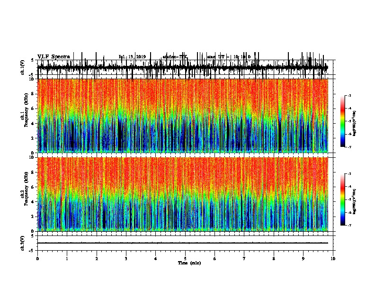Click ch.1 color bar tick '-5'
The image size is (375, 290).
349,121
